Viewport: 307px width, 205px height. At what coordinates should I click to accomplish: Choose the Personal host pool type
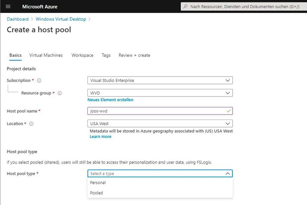(160, 182)
